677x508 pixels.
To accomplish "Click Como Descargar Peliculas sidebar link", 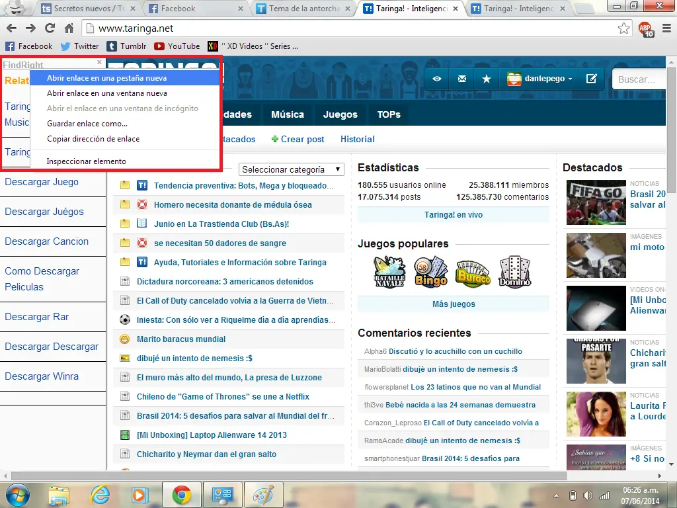I will click(42, 279).
